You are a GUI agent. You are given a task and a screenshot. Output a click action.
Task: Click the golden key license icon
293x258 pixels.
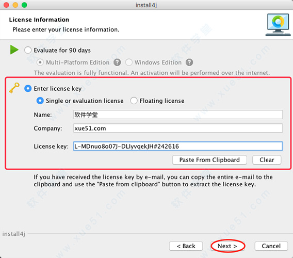tap(14, 88)
